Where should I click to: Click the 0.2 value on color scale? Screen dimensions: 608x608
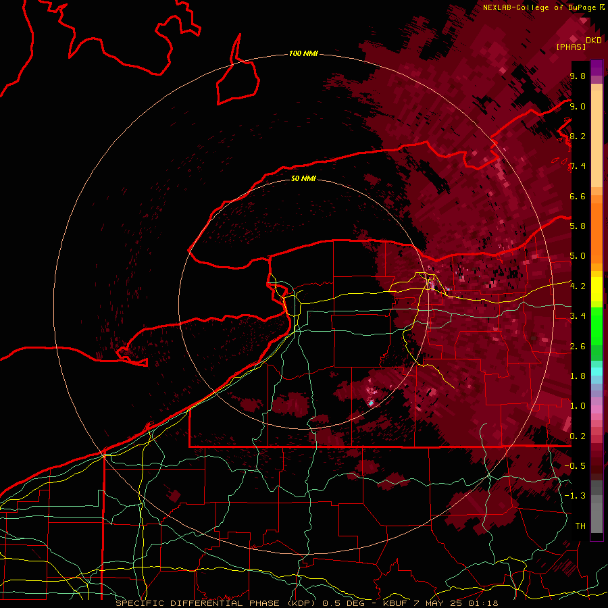point(578,436)
